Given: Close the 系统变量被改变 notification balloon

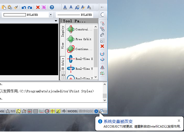Looking at the screenshot, I should point(179,121).
